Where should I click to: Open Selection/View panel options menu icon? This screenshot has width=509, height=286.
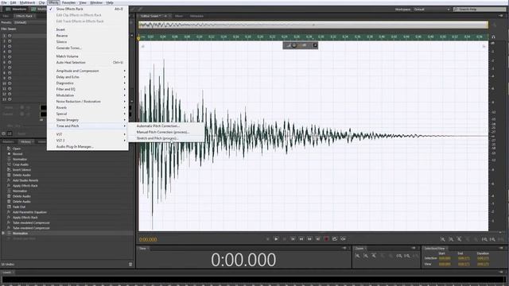(x=501, y=248)
